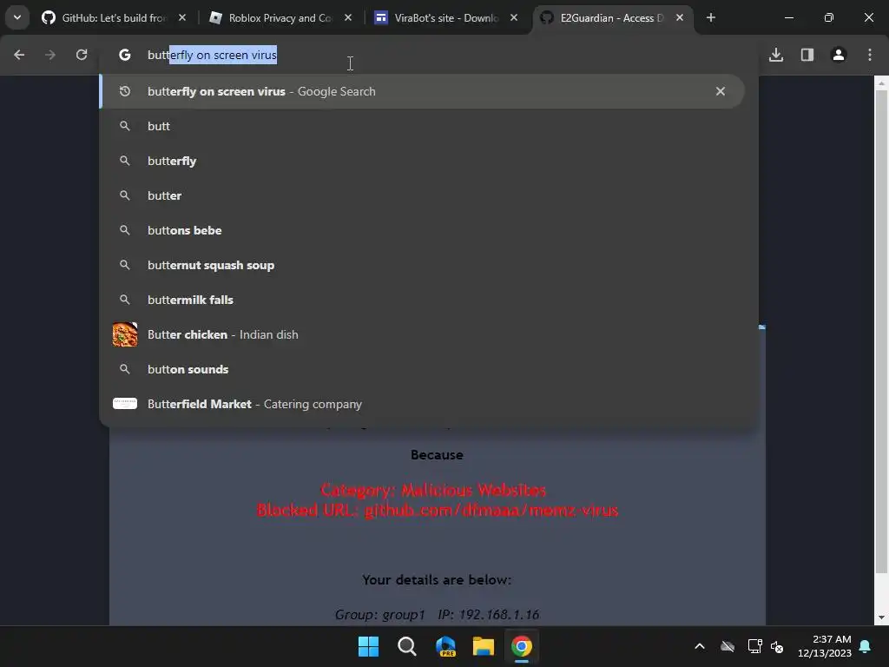The height and width of the screenshot is (667, 889).
Task: Click the Blocked URL red text
Action: [438, 510]
